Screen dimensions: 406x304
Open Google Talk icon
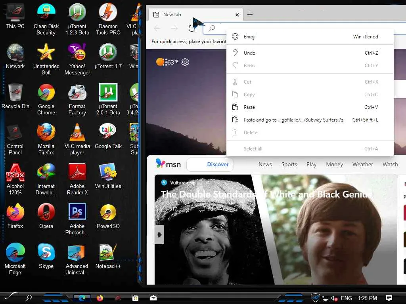(108, 136)
